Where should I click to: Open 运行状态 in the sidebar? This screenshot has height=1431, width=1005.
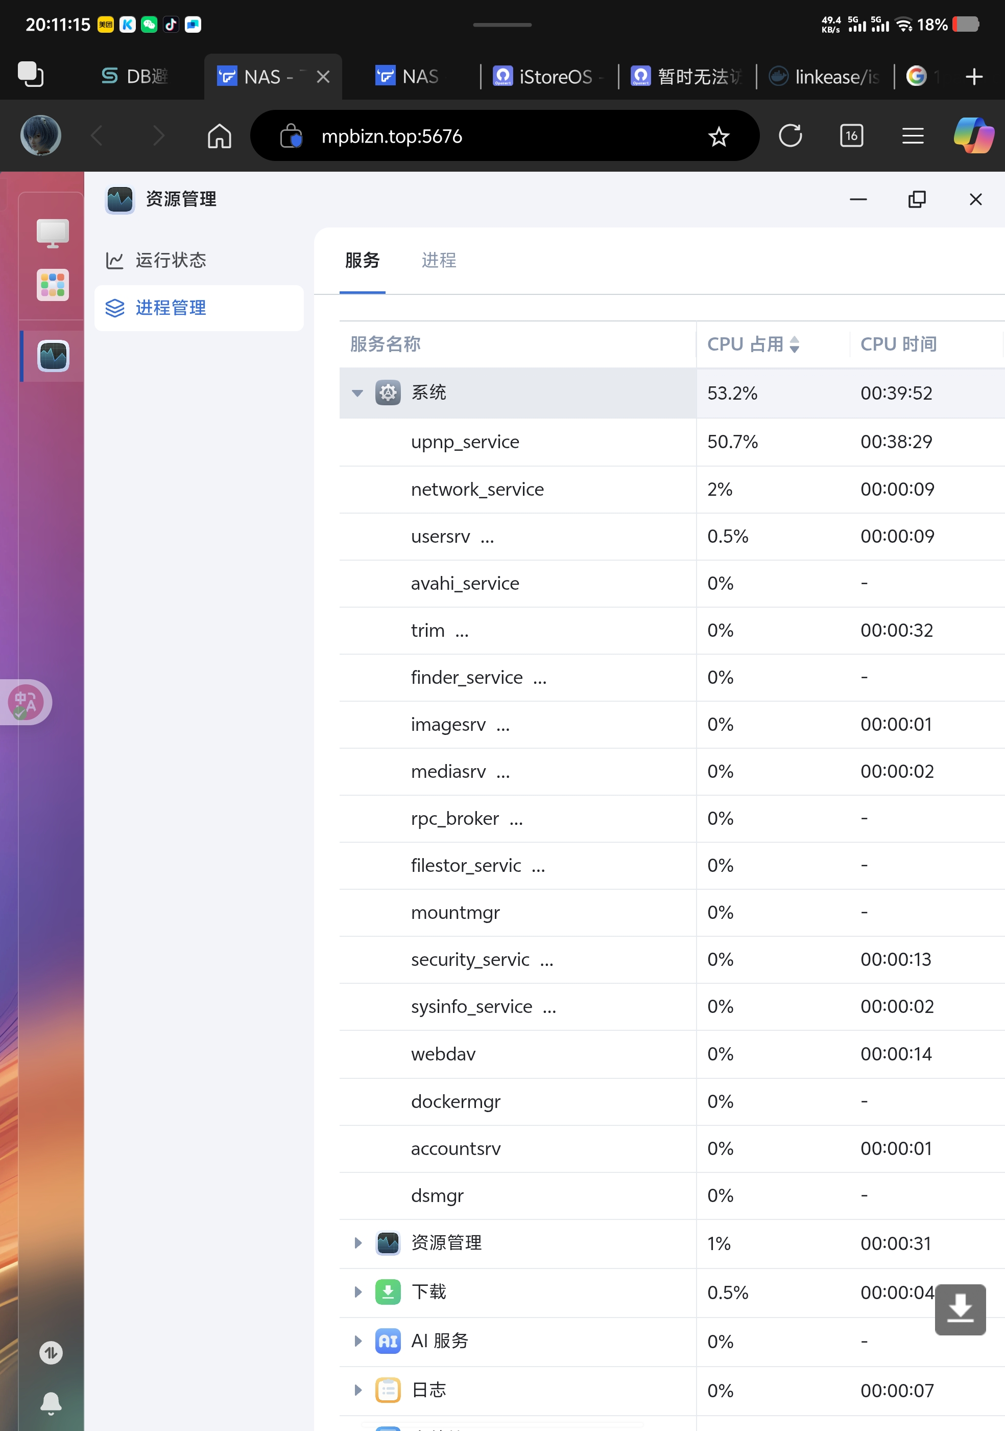pyautogui.click(x=170, y=261)
